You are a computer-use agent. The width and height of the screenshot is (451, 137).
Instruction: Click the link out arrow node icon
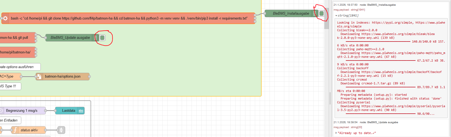click(x=61, y=130)
